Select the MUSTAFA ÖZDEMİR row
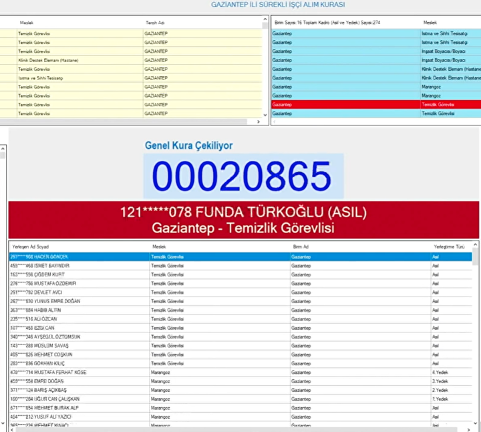 tap(240, 284)
